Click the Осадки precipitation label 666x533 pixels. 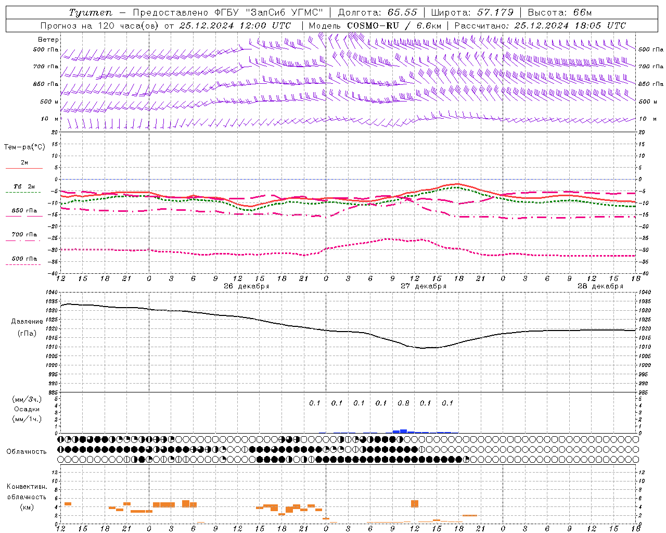pyautogui.click(x=27, y=410)
